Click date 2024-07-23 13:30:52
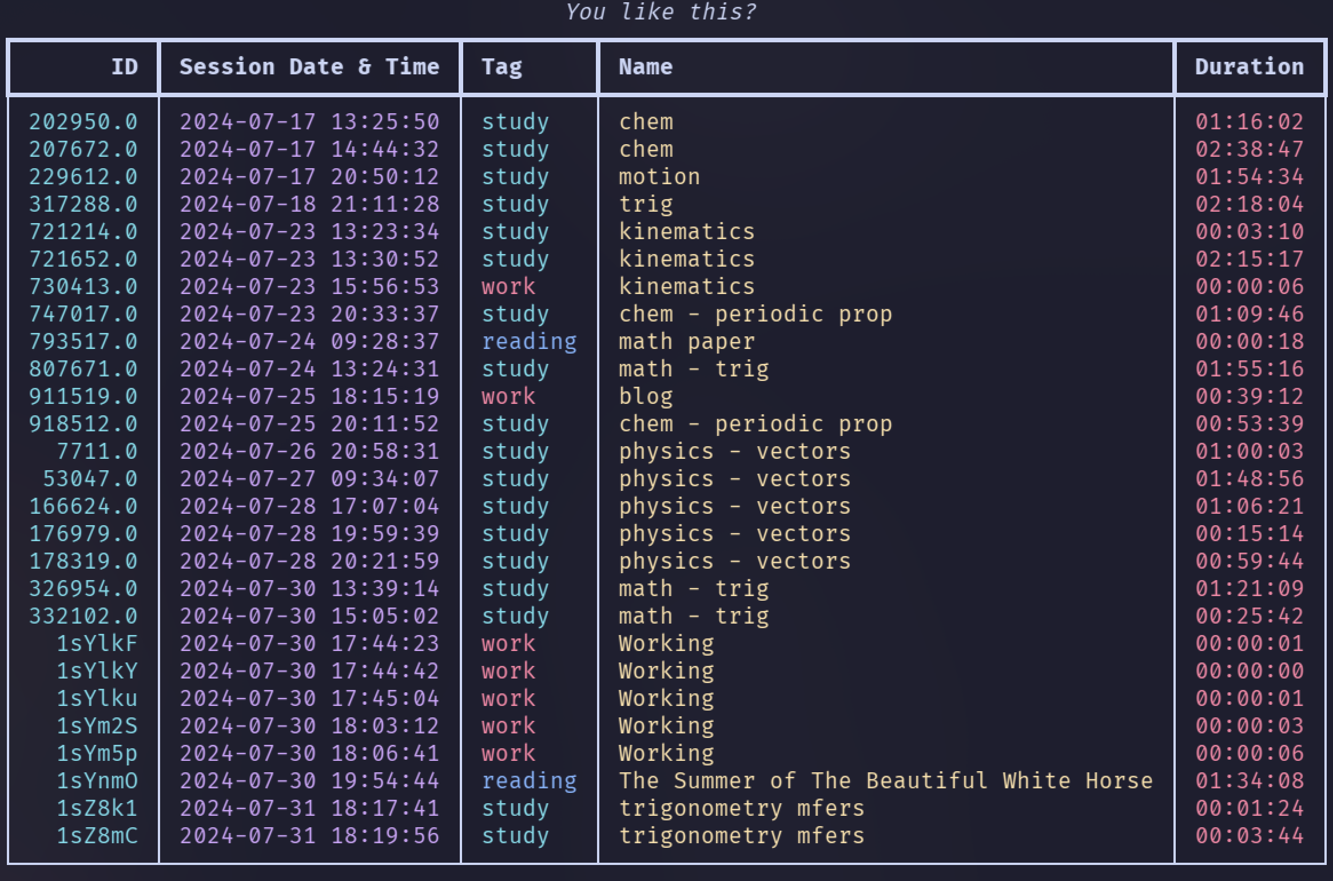 coord(309,259)
